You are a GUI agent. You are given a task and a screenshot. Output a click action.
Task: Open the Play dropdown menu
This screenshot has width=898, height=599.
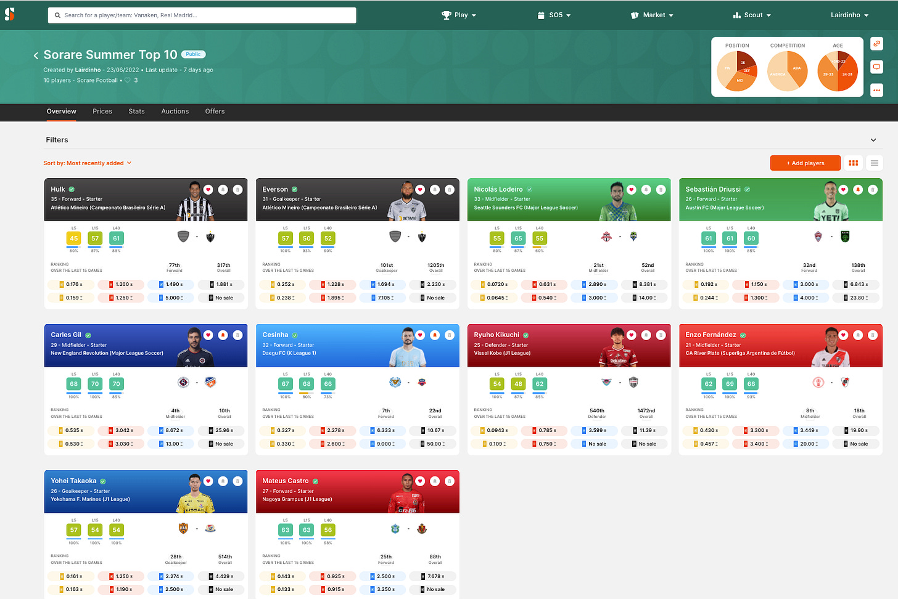[459, 15]
